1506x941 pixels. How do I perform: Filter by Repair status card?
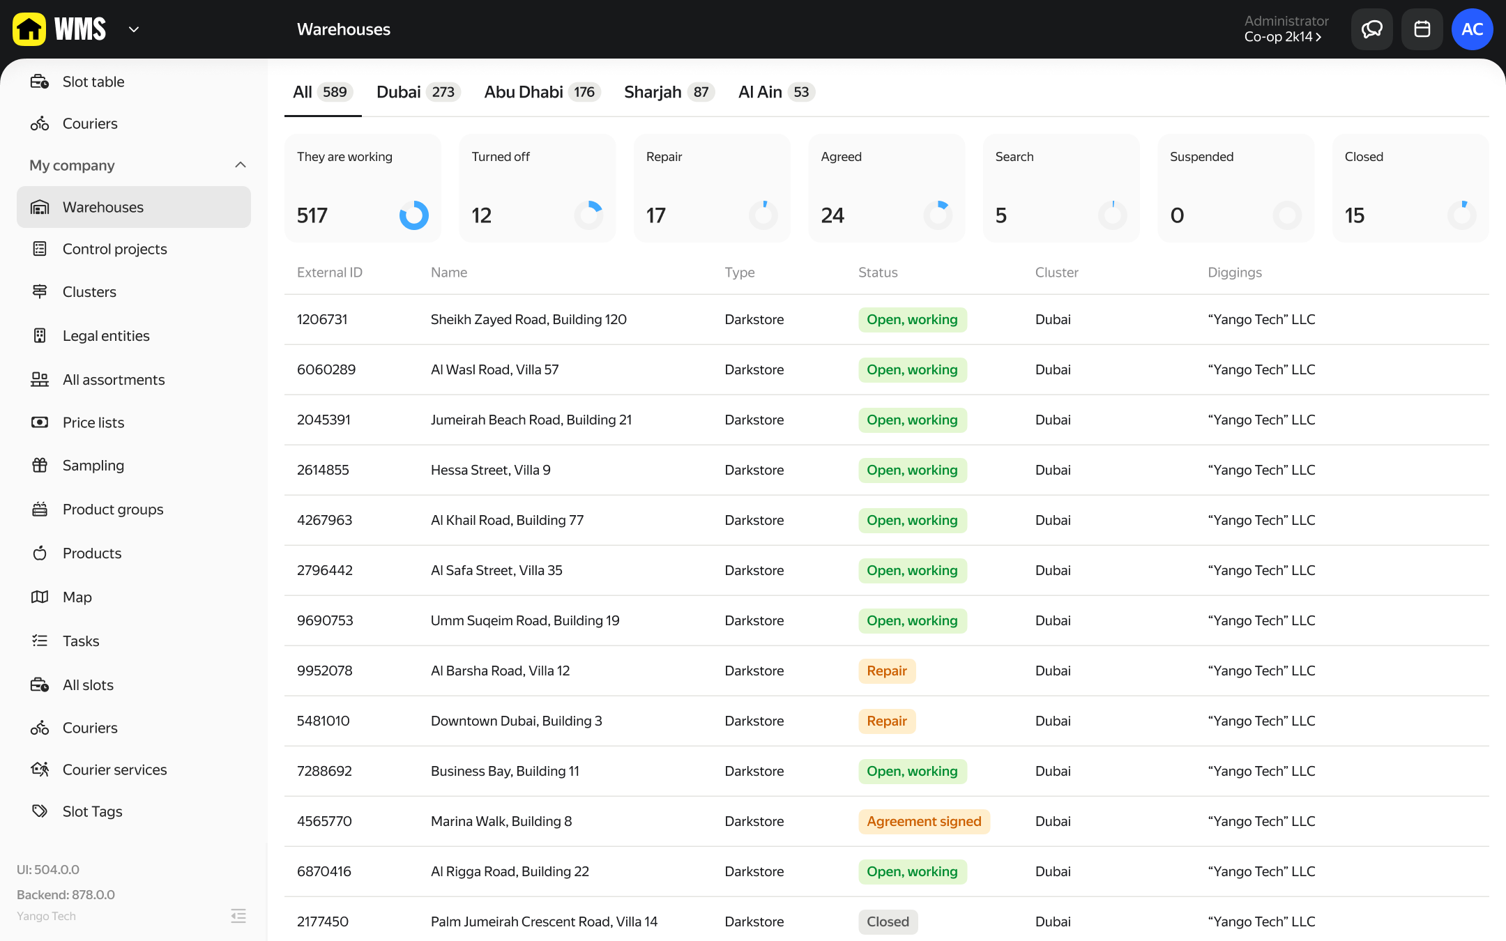coord(712,188)
